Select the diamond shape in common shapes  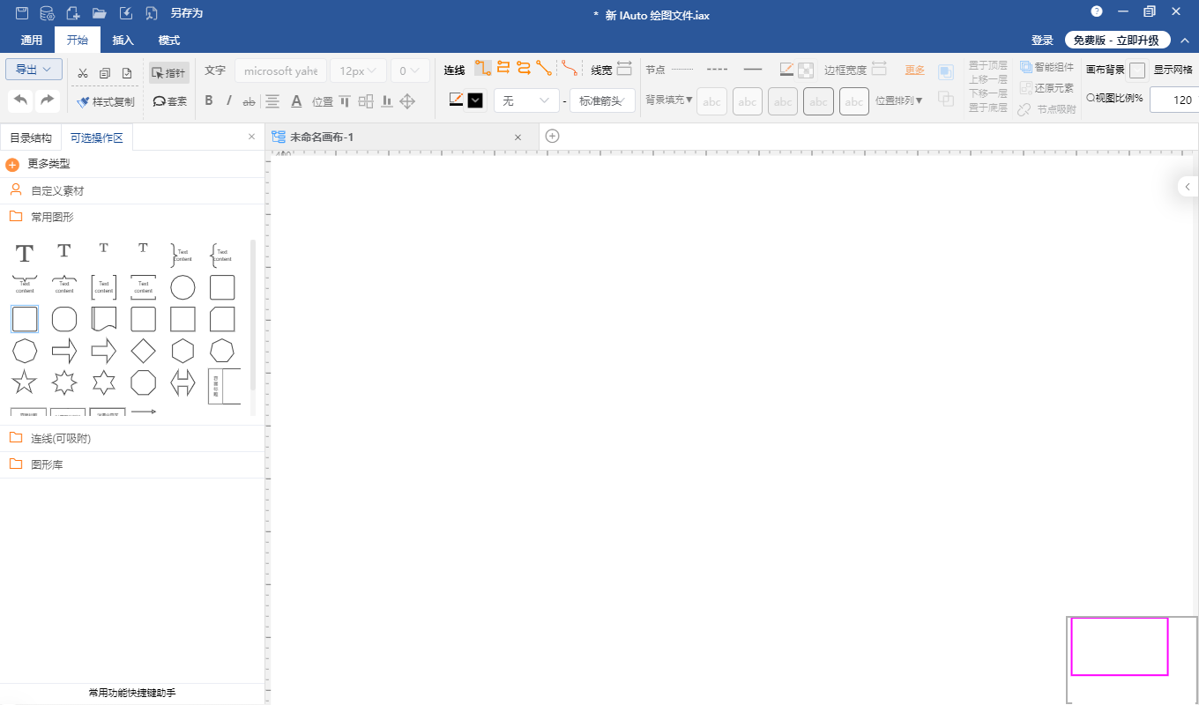(x=143, y=351)
